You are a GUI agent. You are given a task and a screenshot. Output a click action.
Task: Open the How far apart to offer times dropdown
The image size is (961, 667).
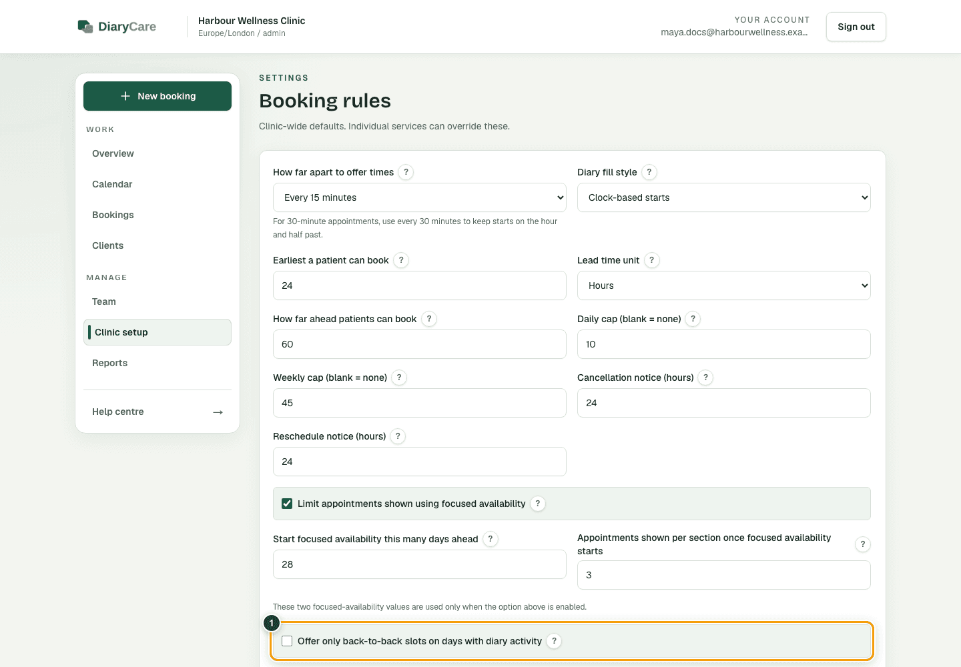(x=420, y=197)
